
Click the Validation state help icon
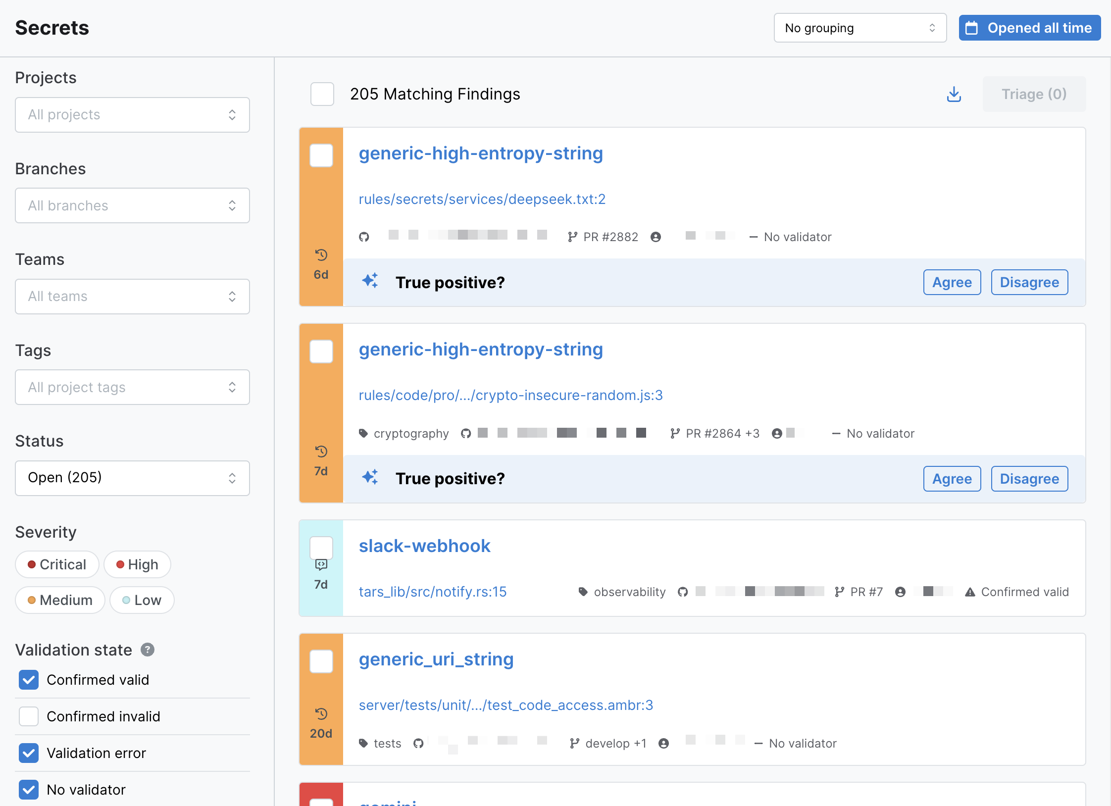point(148,650)
